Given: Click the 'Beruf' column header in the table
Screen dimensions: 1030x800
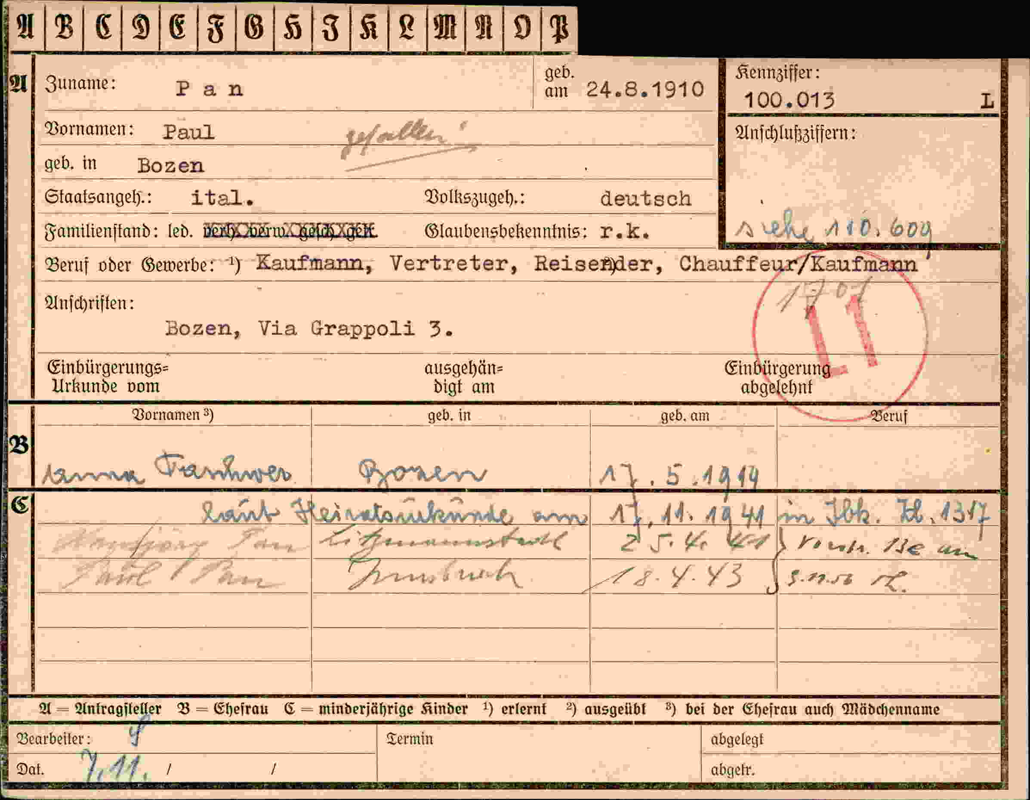Looking at the screenshot, I should pyautogui.click(x=888, y=416).
